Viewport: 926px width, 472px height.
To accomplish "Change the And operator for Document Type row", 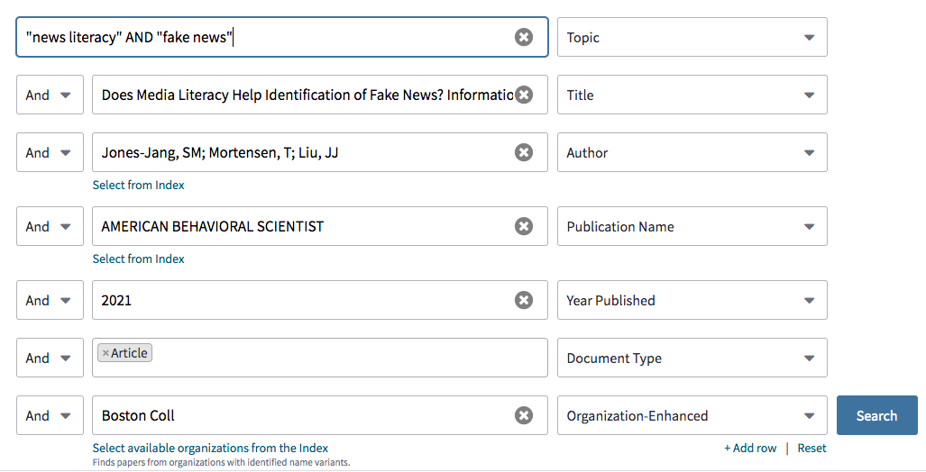I will click(50, 358).
